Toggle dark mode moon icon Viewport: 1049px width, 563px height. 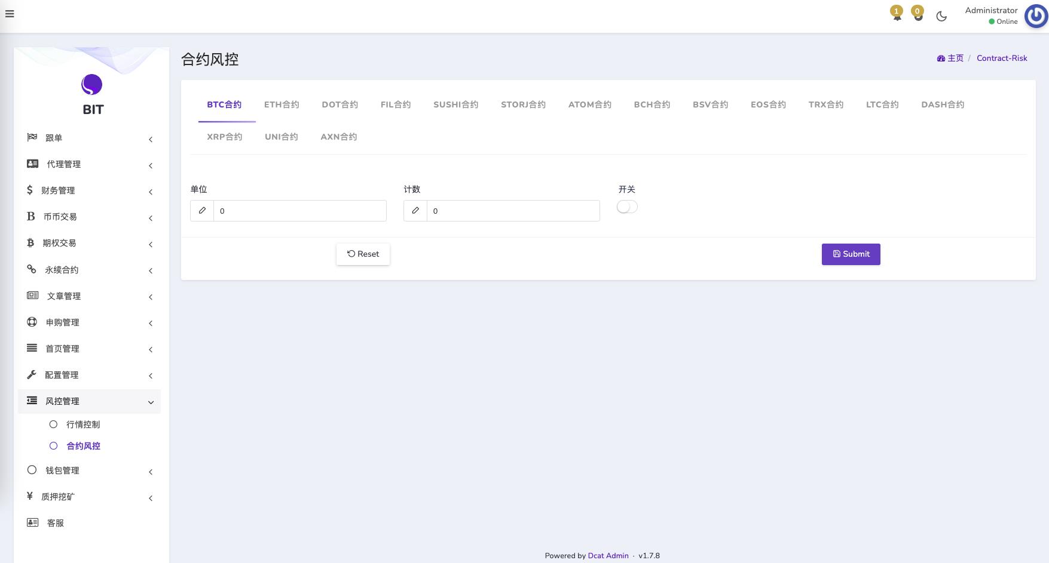click(x=941, y=16)
